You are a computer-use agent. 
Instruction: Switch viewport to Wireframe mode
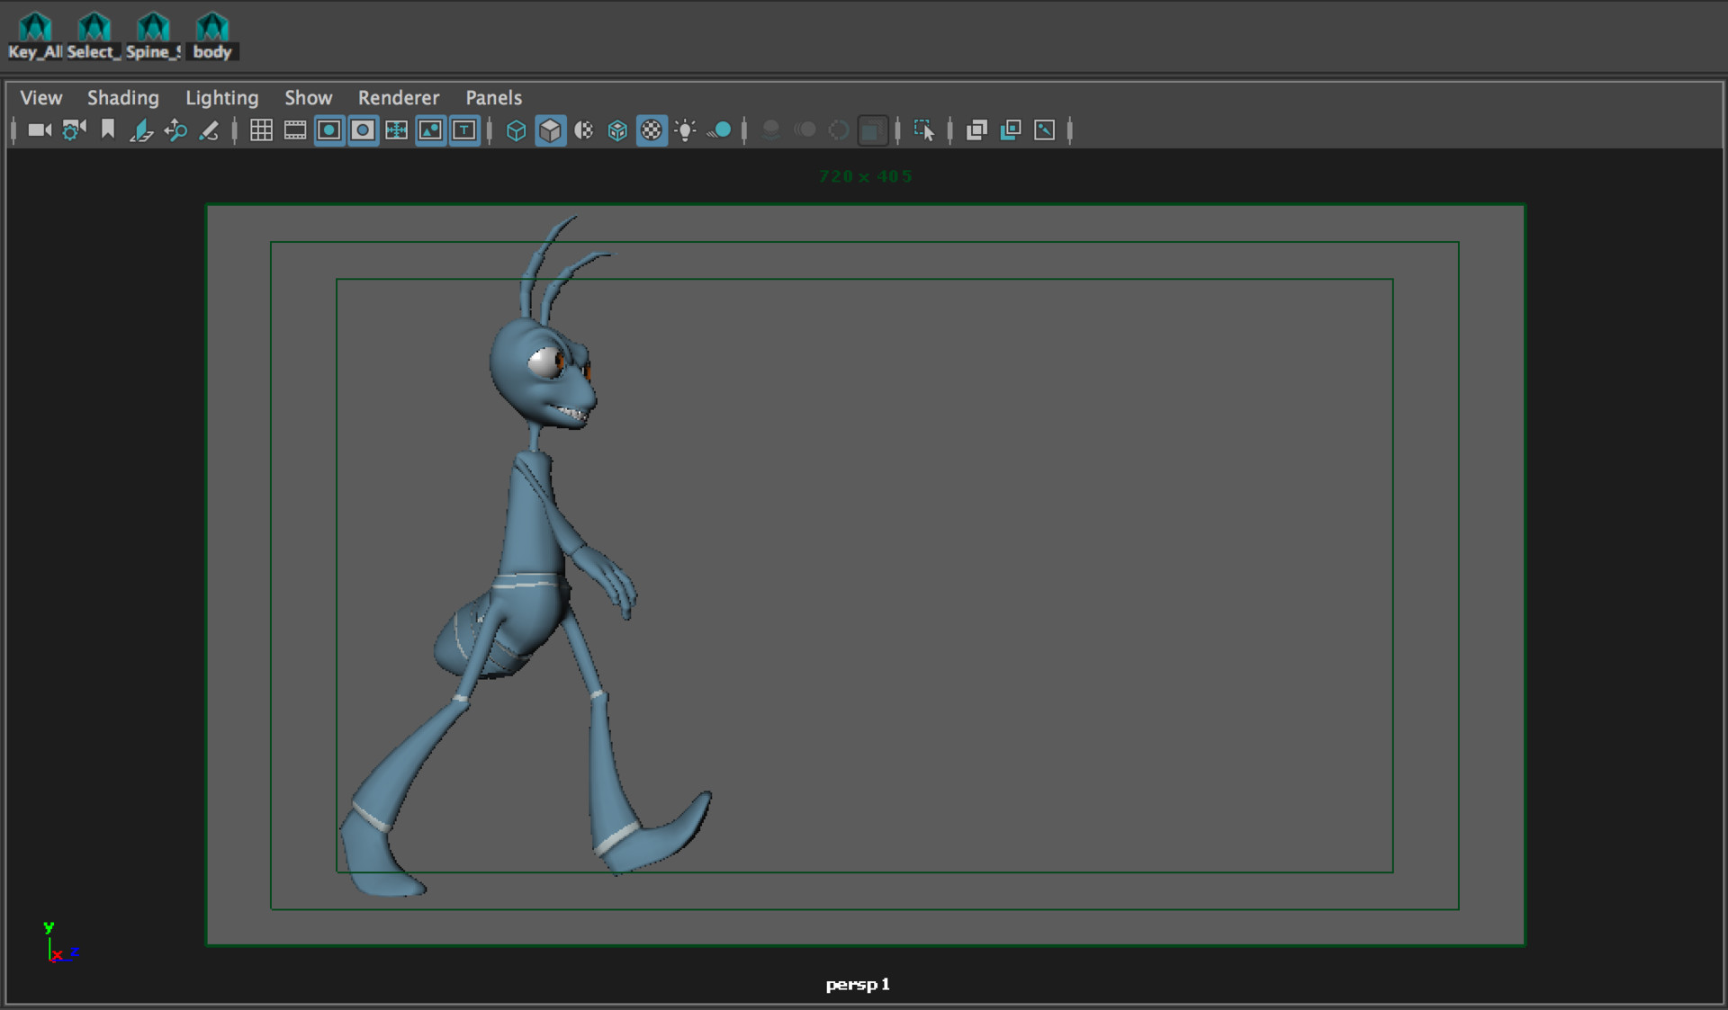pyautogui.click(x=516, y=130)
